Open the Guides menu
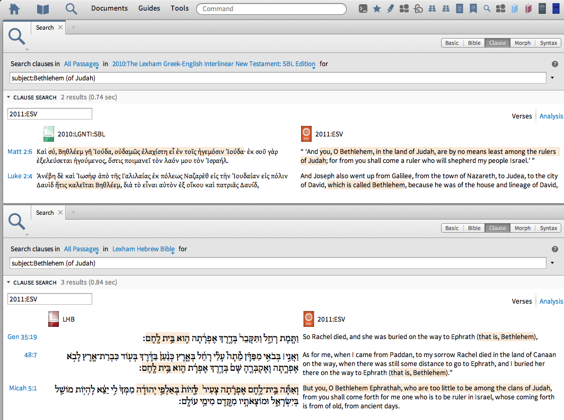This screenshot has height=420, width=564. click(x=149, y=8)
